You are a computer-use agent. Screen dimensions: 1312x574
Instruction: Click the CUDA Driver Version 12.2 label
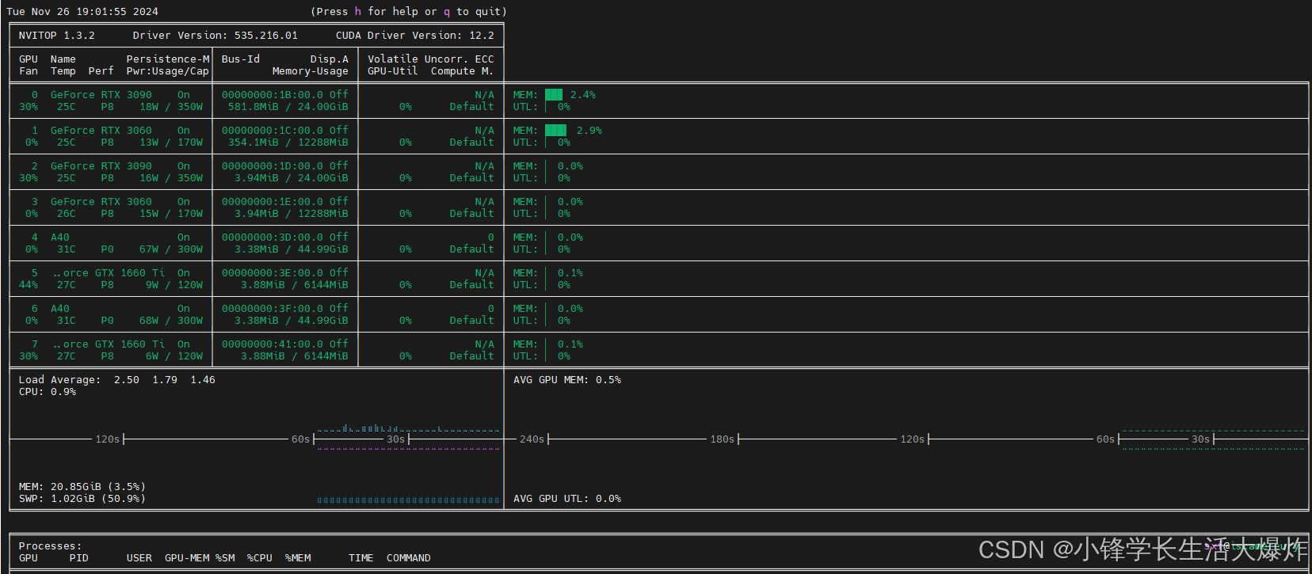pos(415,36)
